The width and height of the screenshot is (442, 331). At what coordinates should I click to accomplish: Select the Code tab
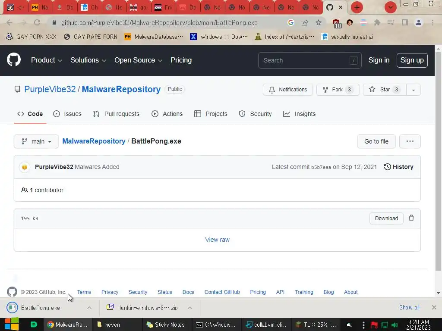30,114
